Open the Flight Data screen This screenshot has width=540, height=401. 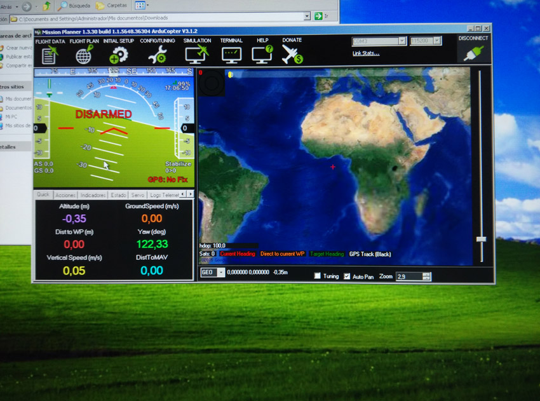pos(49,55)
